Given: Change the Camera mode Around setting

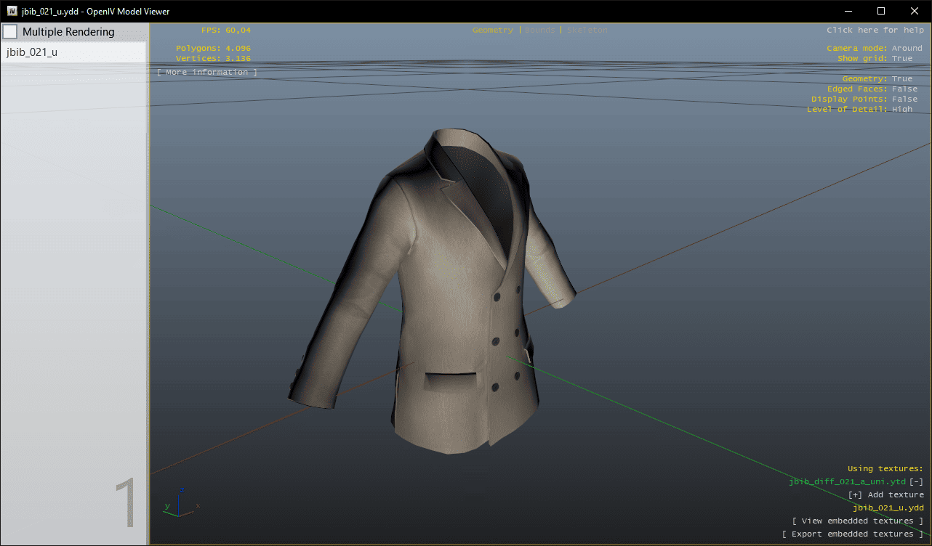Looking at the screenshot, I should click(x=907, y=49).
